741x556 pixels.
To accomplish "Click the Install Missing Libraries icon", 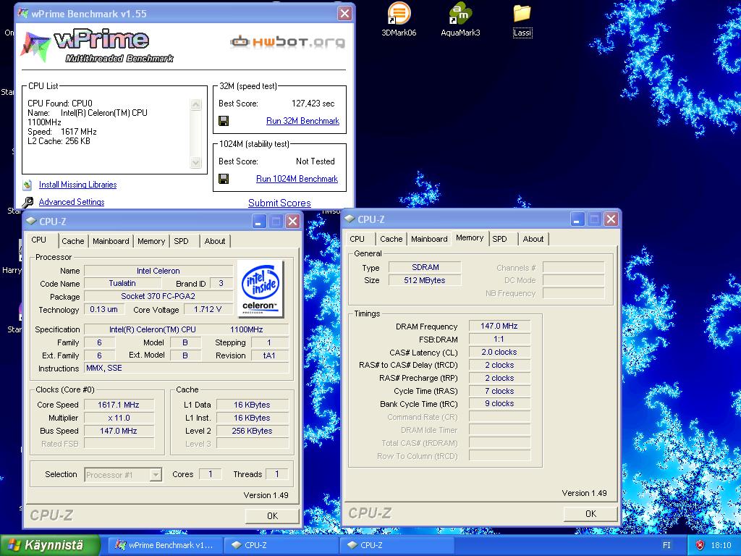I will 27,185.
